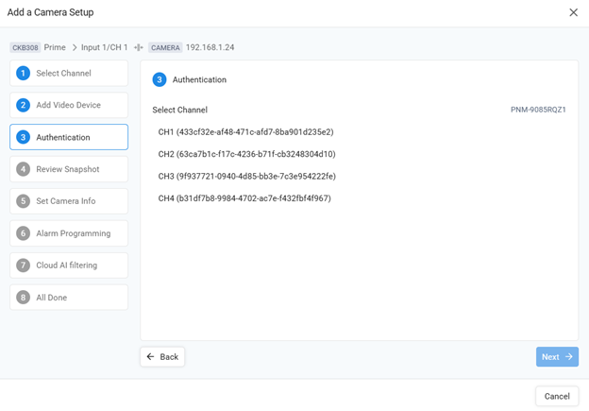Click the CKB308 device badge
The width and height of the screenshot is (589, 411).
[x=25, y=47]
